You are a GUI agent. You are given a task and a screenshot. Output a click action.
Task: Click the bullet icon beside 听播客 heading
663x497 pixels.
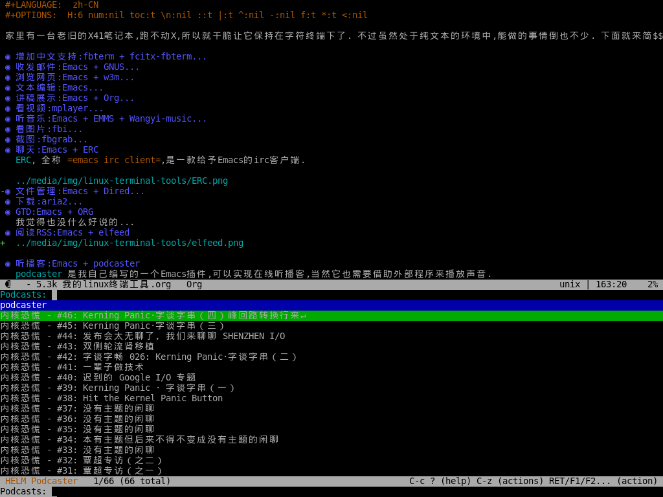click(x=8, y=264)
